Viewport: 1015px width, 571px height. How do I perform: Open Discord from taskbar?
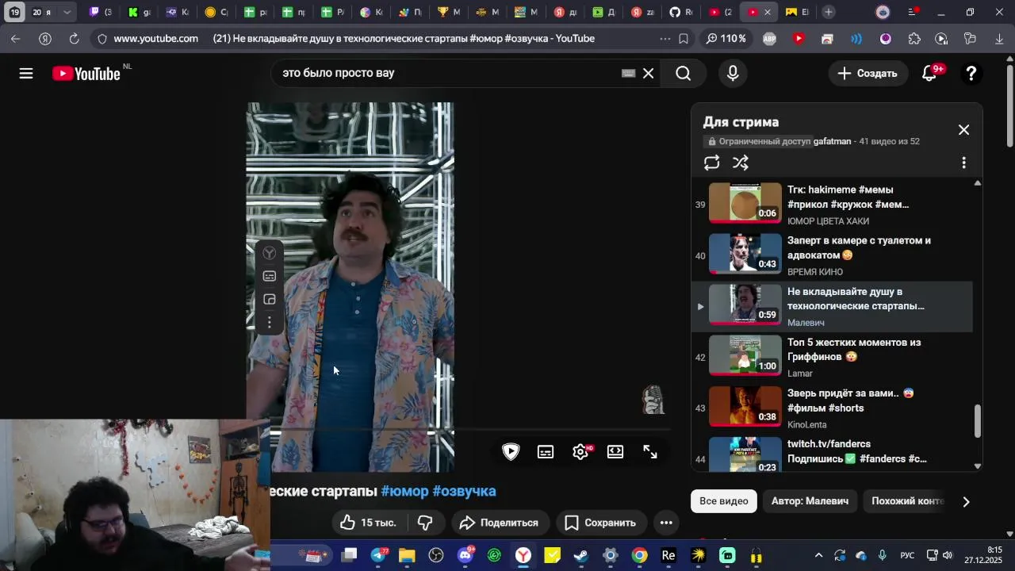pyautogui.click(x=465, y=555)
